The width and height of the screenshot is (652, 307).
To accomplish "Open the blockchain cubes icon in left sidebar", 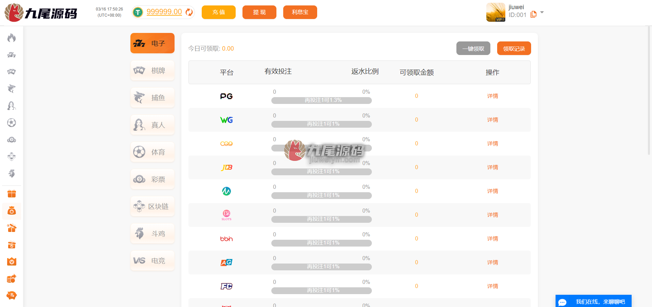I will 12,157.
